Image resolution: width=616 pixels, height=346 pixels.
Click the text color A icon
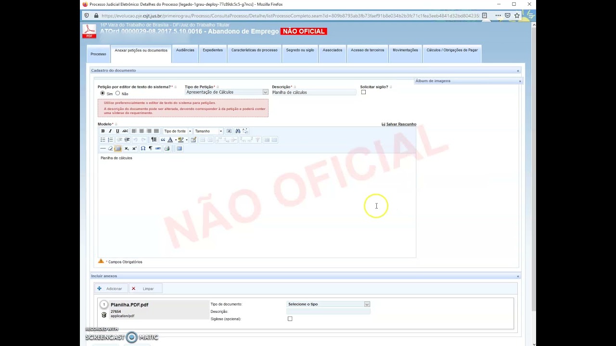(x=170, y=140)
